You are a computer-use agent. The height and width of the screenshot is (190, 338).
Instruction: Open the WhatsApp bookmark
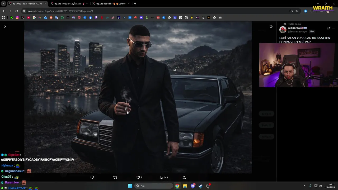coord(62,18)
